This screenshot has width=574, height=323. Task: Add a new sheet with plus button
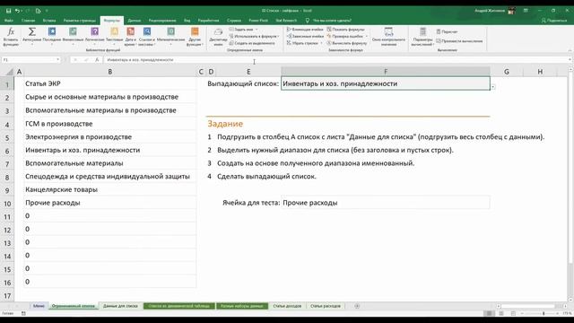[357, 306]
